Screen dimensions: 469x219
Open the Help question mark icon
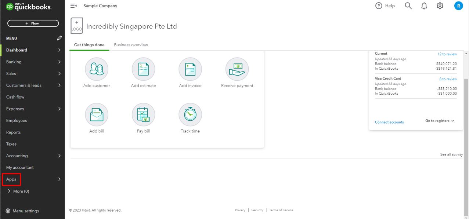pos(379,6)
